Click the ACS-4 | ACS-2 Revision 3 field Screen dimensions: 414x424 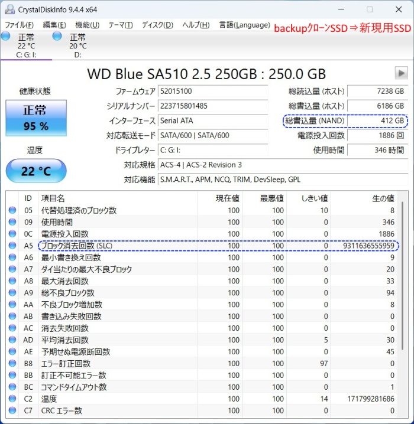283,165
